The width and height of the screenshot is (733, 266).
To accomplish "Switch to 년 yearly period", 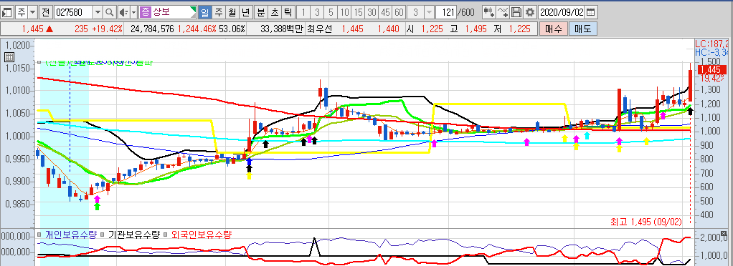I will 245,11.
